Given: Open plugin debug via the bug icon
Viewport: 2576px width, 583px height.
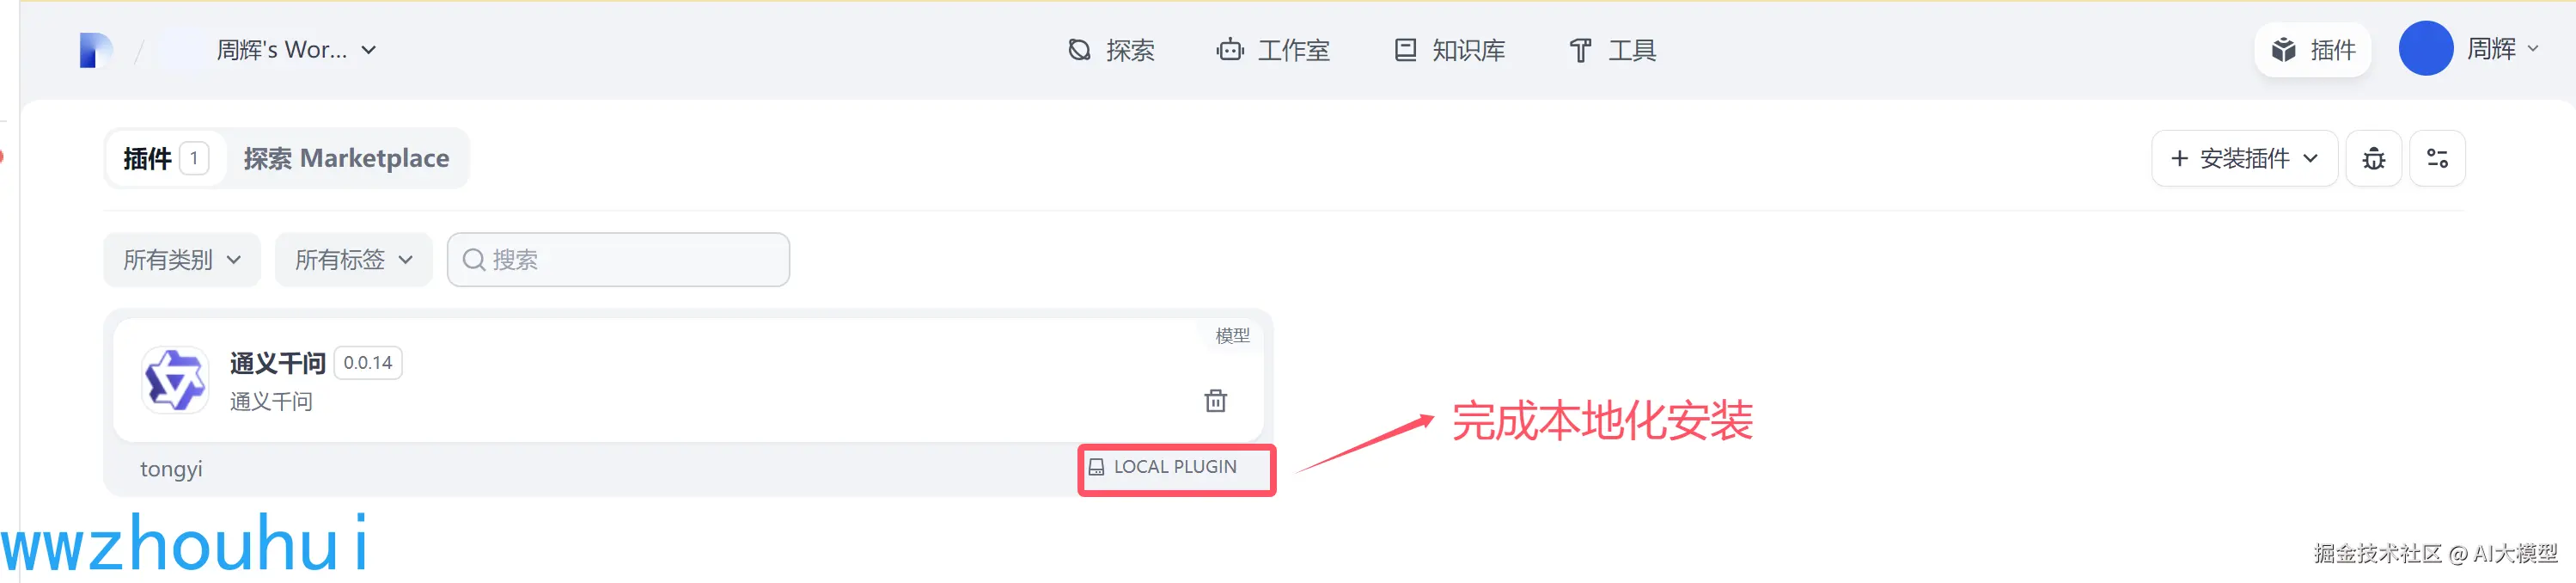Looking at the screenshot, I should coord(2373,158).
